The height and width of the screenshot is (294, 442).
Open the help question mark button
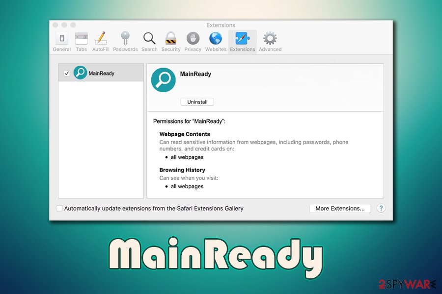click(381, 208)
